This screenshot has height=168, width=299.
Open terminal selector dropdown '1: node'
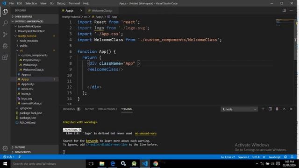(239, 109)
